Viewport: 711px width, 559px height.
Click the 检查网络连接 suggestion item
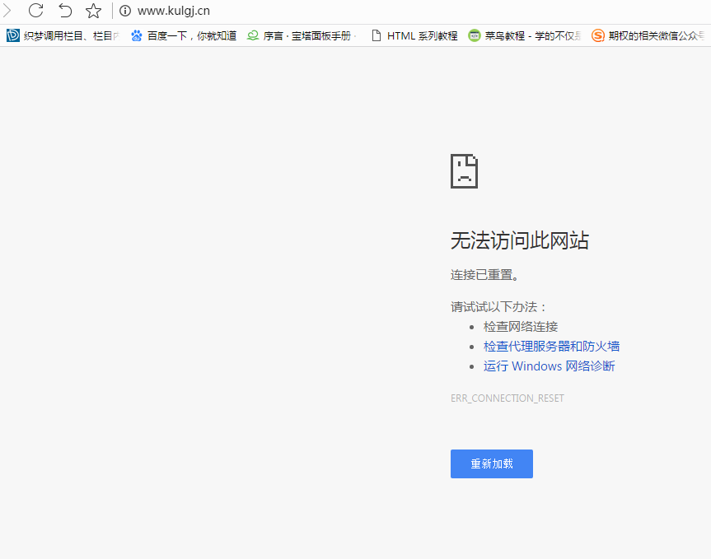[x=521, y=327]
